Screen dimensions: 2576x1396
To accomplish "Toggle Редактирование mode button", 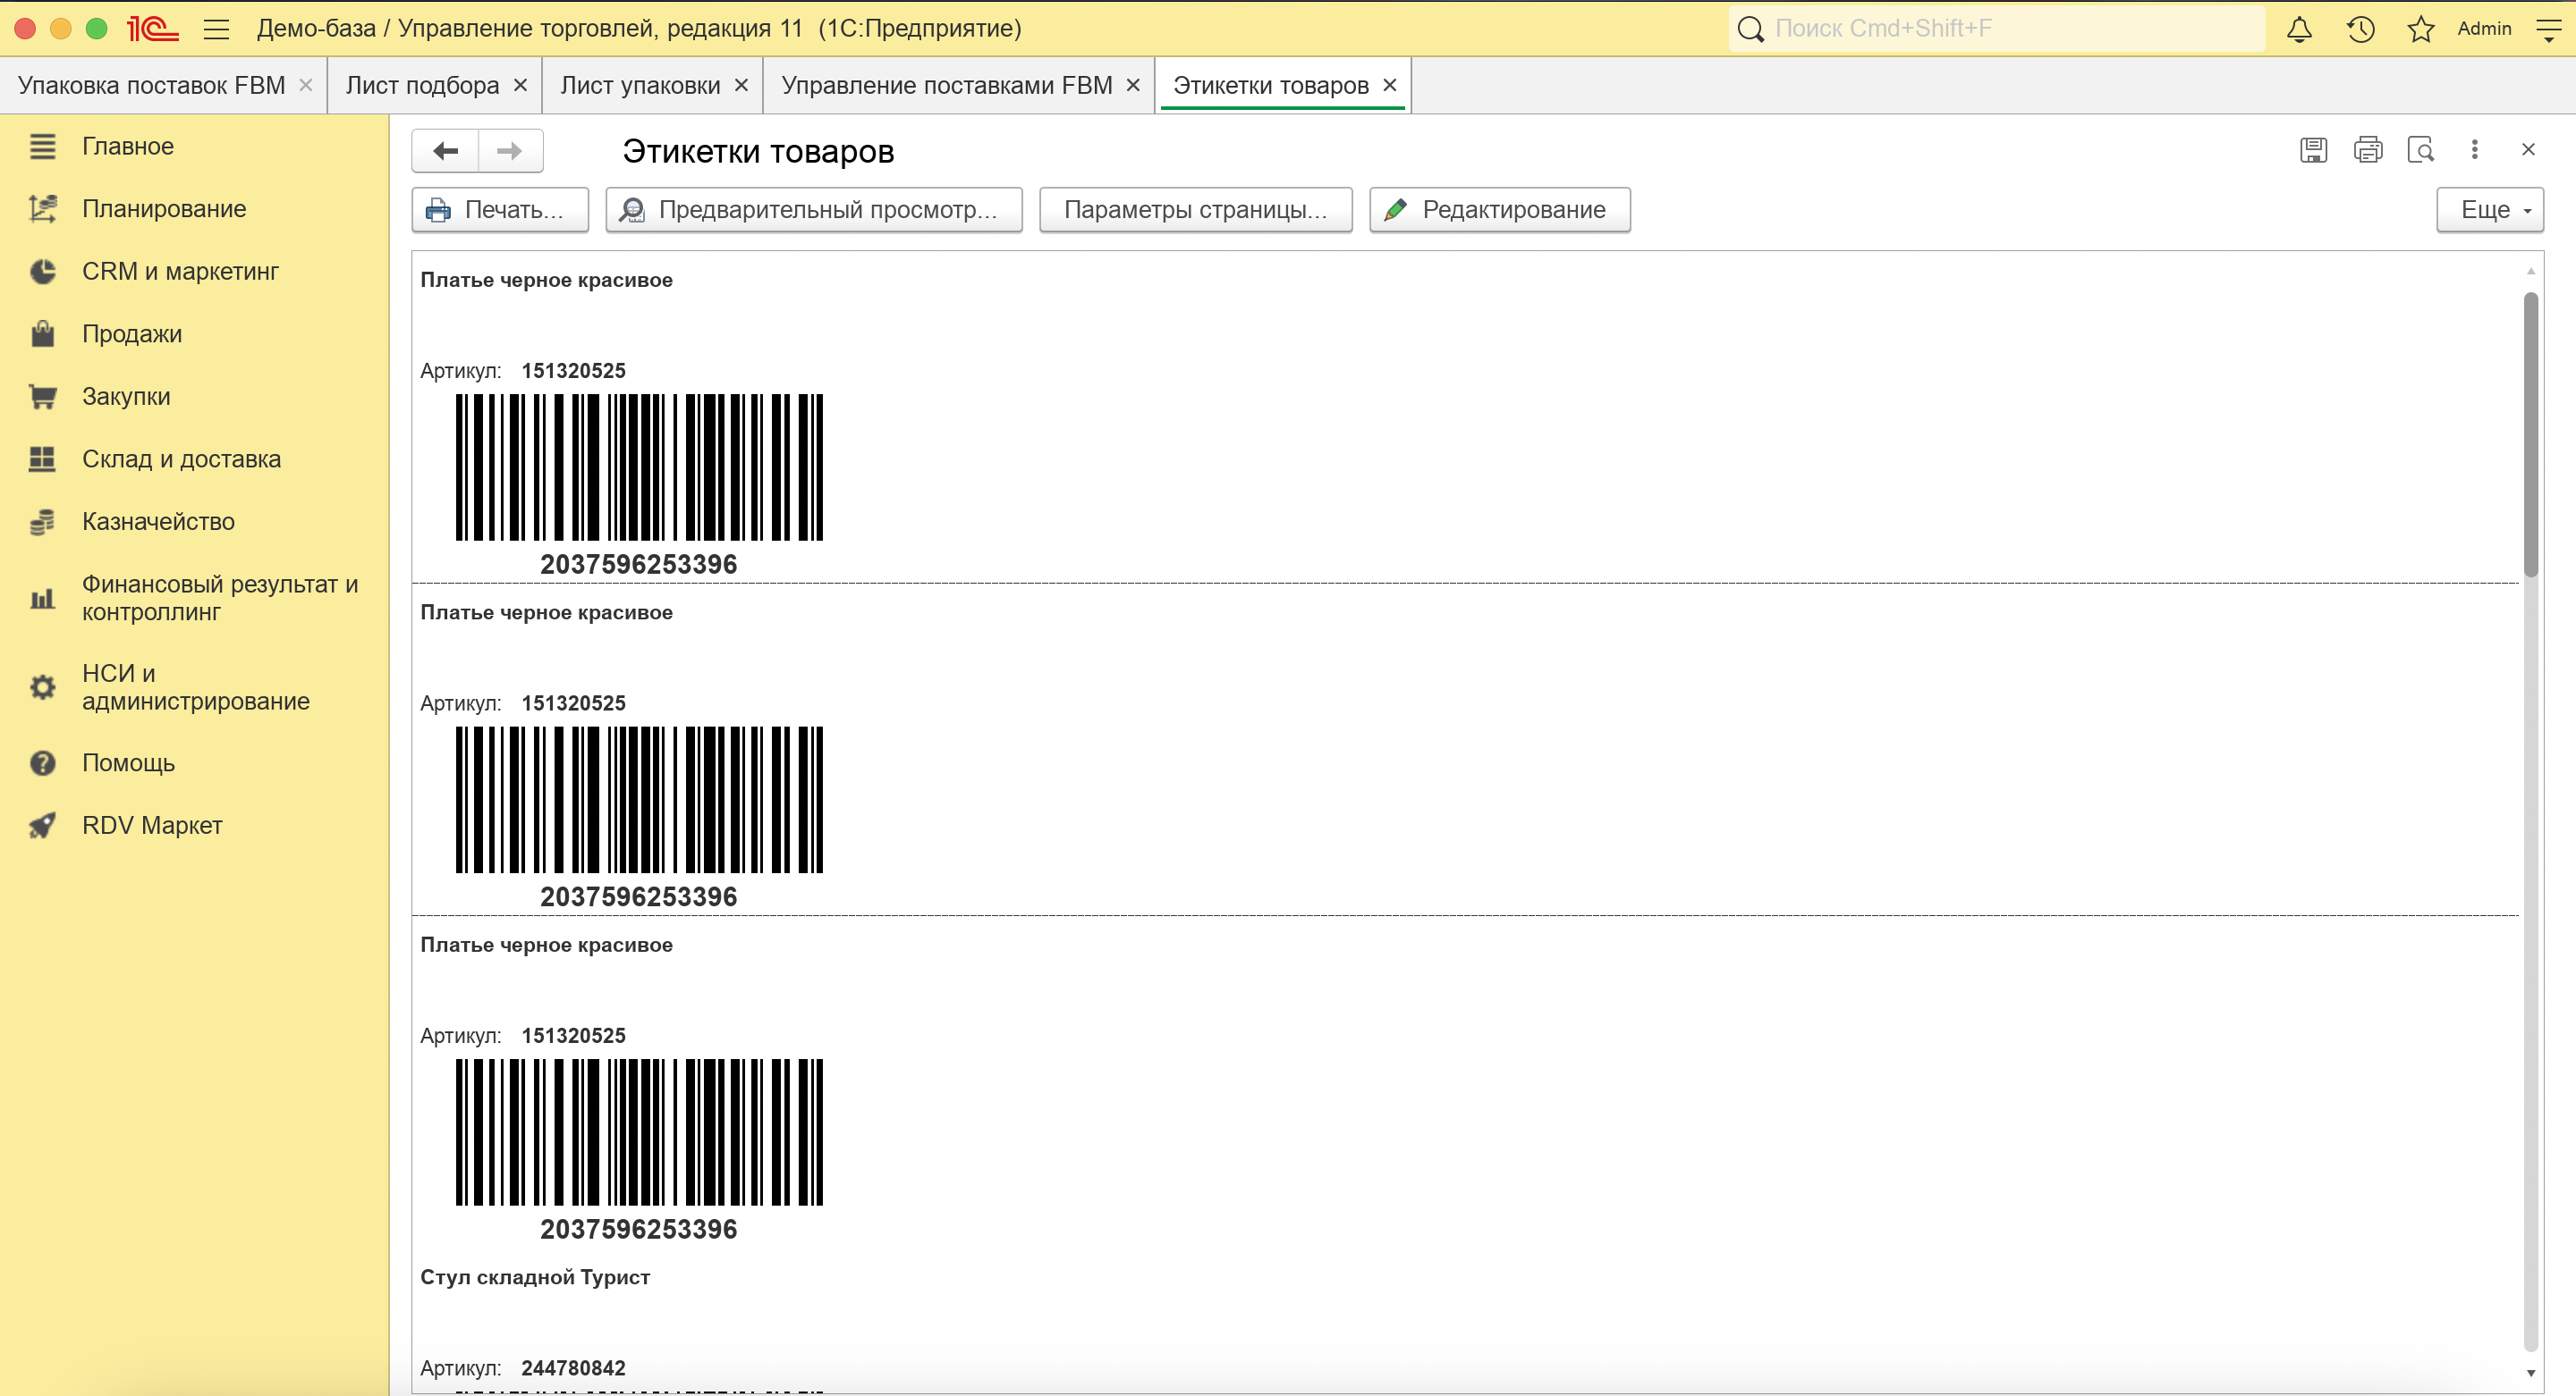I will click(x=1499, y=210).
